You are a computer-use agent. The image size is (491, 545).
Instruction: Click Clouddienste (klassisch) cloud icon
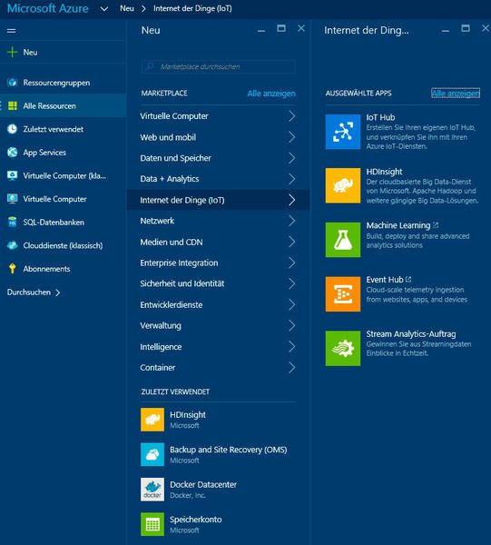pos(13,245)
